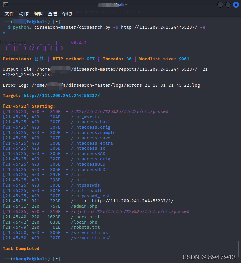Image resolution: width=241 pixels, height=263 pixels.
Task: Open the 文件 menu
Action: click(x=9, y=13)
